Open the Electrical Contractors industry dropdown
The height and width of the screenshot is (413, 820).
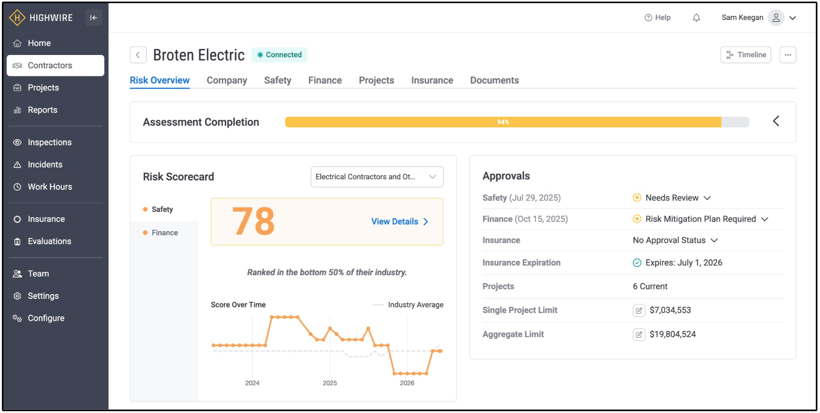click(x=377, y=177)
